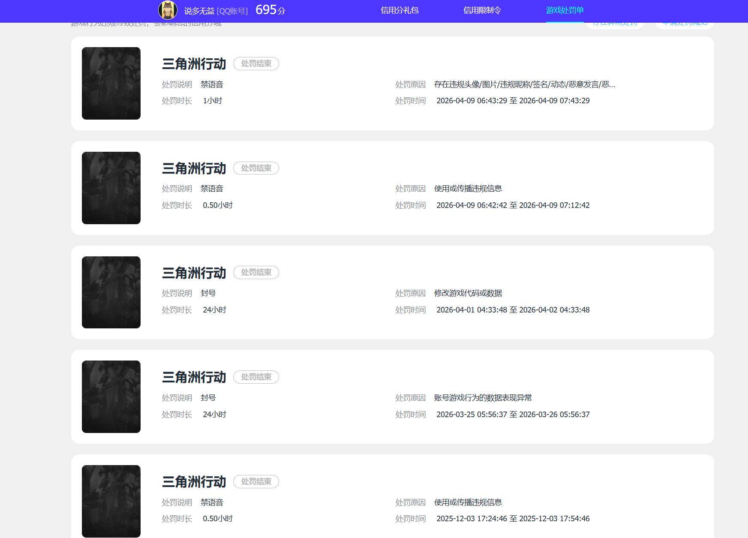
Task: Click the reason 修改游戏代码或数据
Action: (468, 293)
